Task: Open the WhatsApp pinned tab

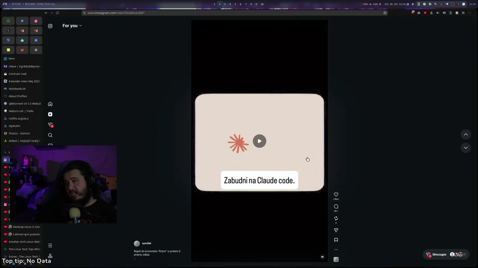Action: pos(8,21)
